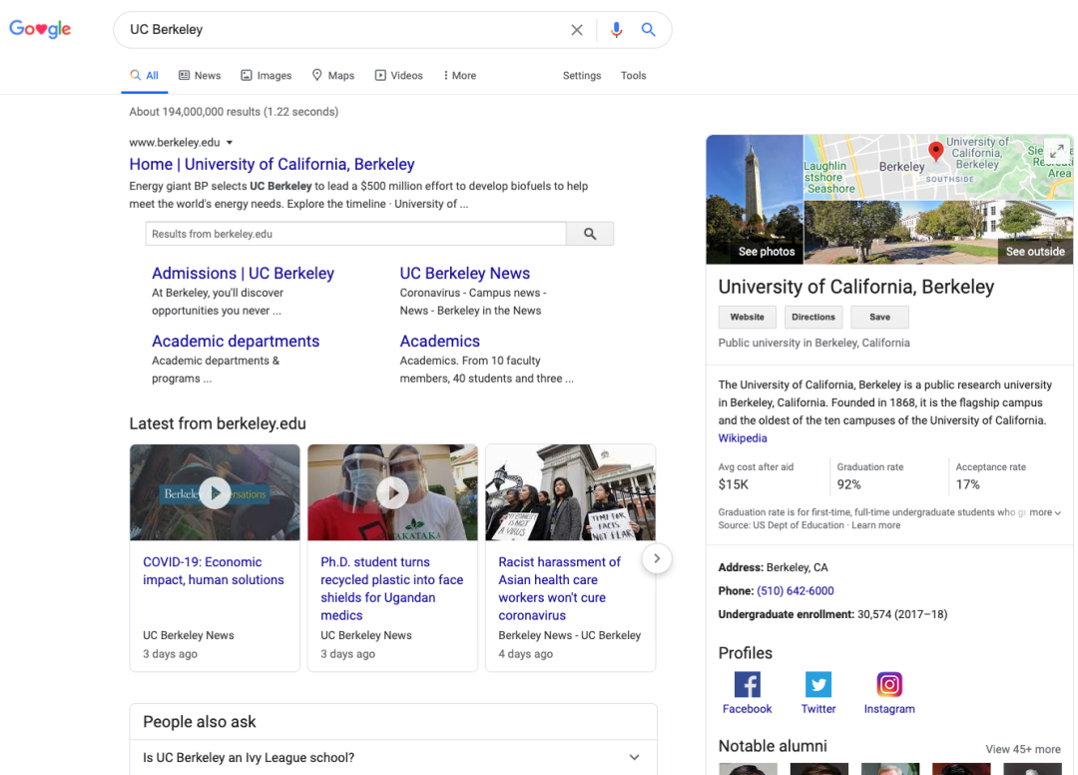This screenshot has height=775, width=1078.
Task: Open the Instagram profile icon
Action: [x=889, y=684]
